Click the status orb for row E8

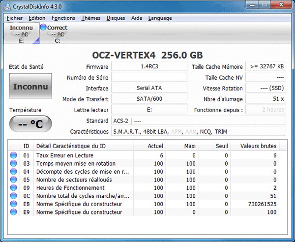[13, 204]
